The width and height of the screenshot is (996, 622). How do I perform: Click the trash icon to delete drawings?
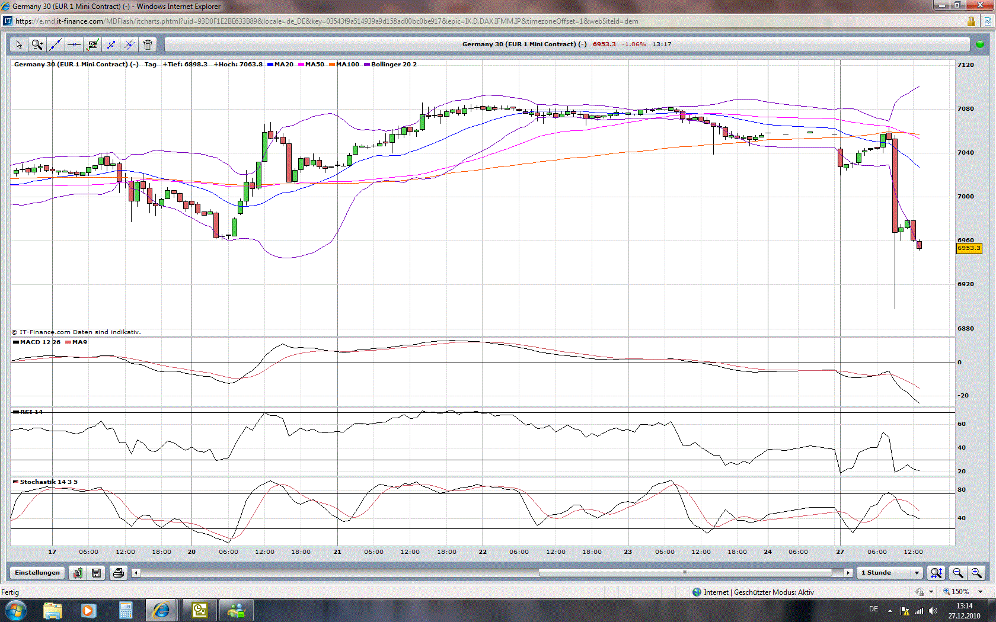pos(148,44)
